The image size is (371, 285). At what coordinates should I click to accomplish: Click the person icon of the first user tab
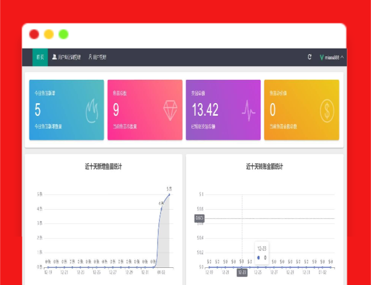pos(54,57)
